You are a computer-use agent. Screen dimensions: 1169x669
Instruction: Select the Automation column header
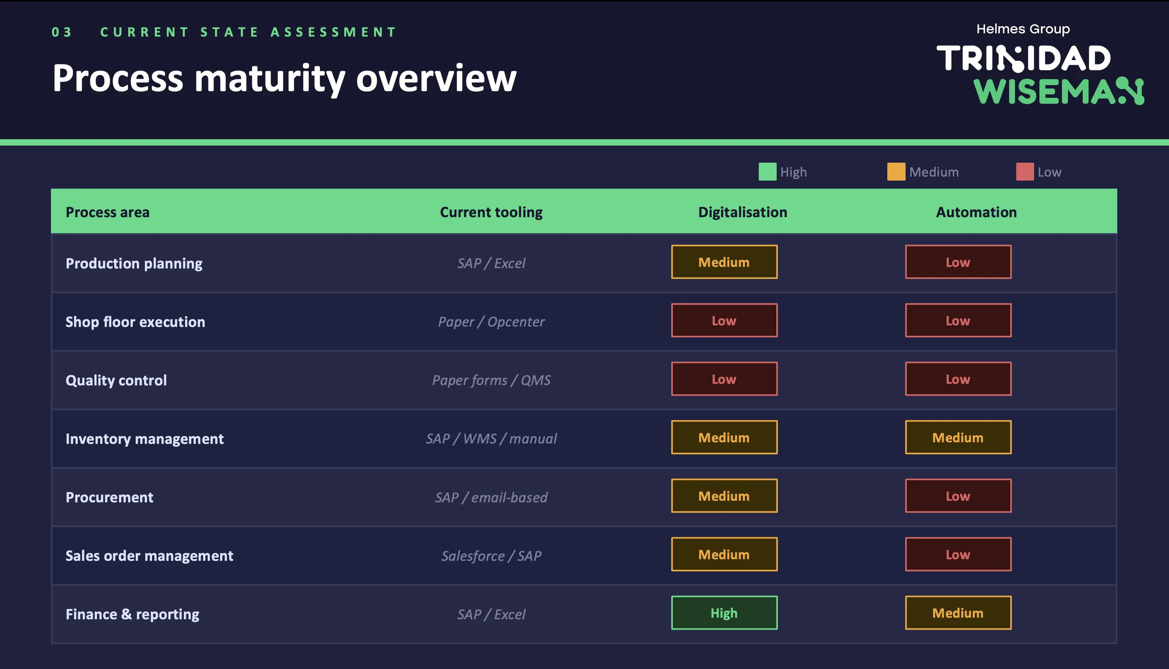976,212
